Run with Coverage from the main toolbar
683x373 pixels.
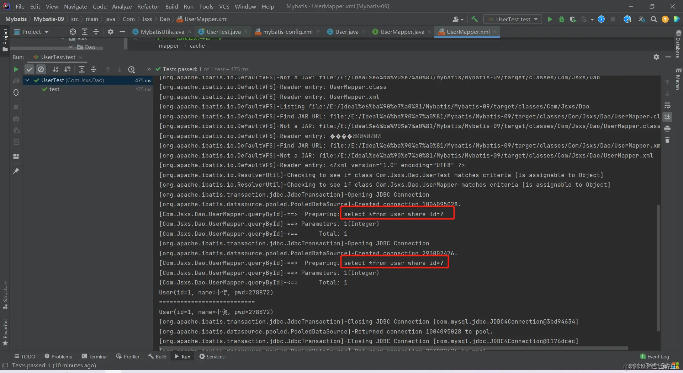click(x=573, y=19)
